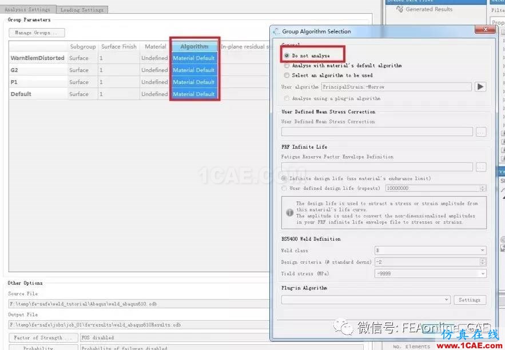Click the Factor of Strength button
This screenshot has width=505, height=350.
[43, 337]
